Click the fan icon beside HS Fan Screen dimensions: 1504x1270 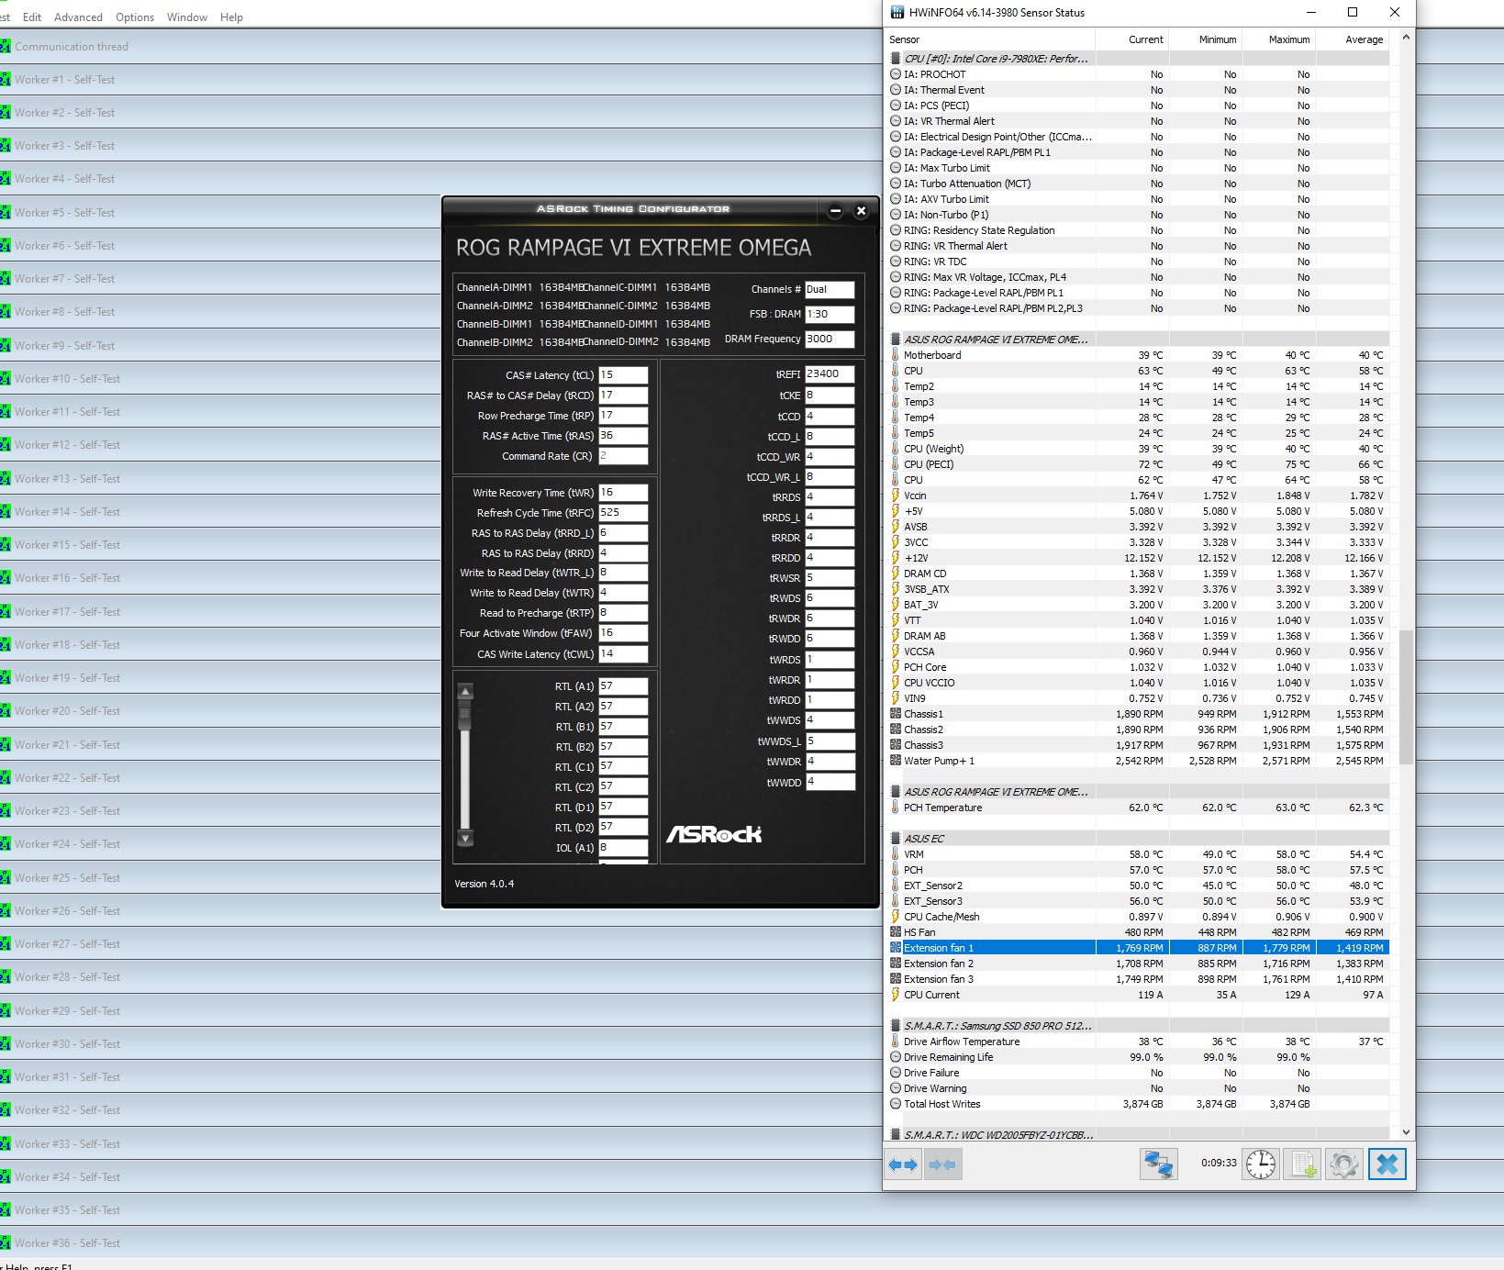click(x=896, y=932)
